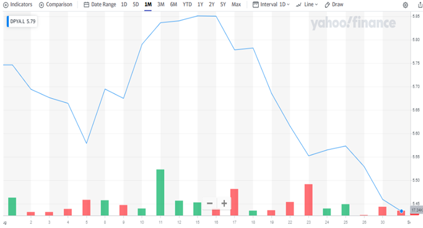Viewport: 423px width, 228px height.
Task: Click the DPYA.L 5.79 legend label
Action: click(x=22, y=21)
